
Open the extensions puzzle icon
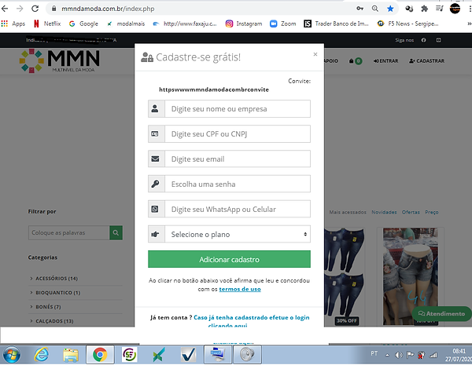click(x=425, y=9)
